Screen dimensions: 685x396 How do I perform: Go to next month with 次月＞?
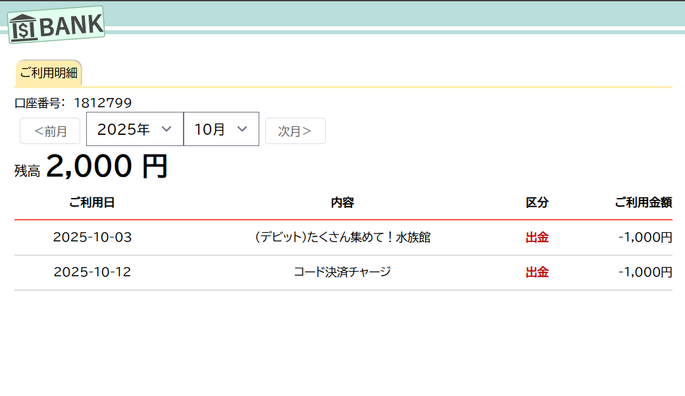295,131
